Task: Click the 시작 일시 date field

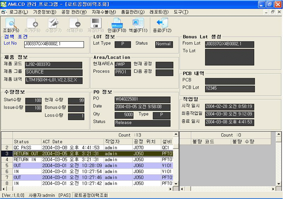Action: (229, 107)
